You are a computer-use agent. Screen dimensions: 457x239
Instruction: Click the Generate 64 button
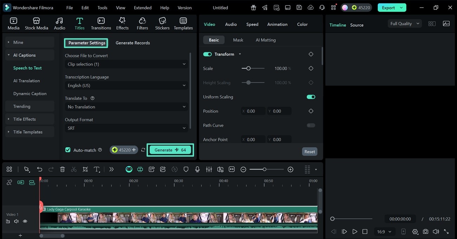tap(170, 150)
